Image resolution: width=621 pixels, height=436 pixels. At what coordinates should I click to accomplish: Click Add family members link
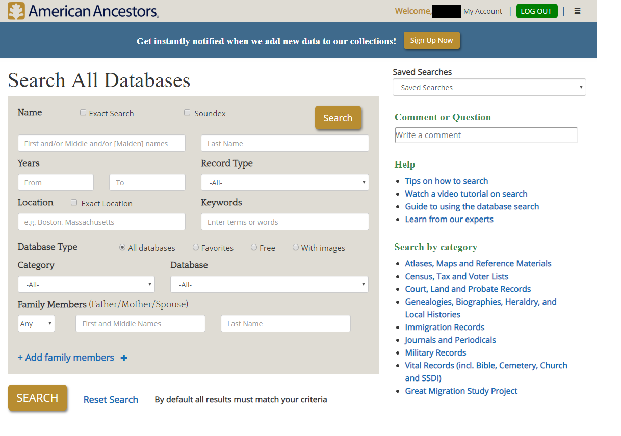[66, 358]
